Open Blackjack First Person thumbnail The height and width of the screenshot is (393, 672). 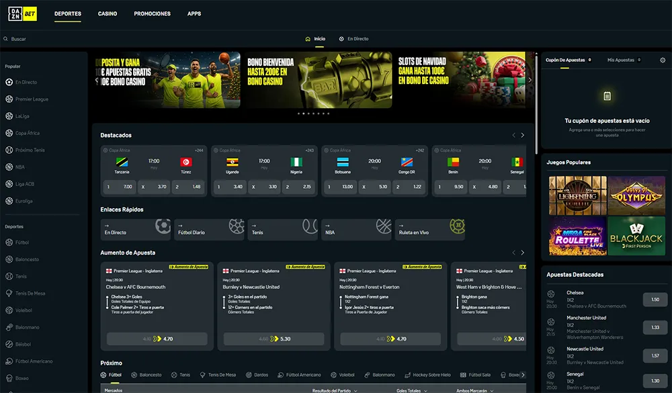pyautogui.click(x=636, y=236)
